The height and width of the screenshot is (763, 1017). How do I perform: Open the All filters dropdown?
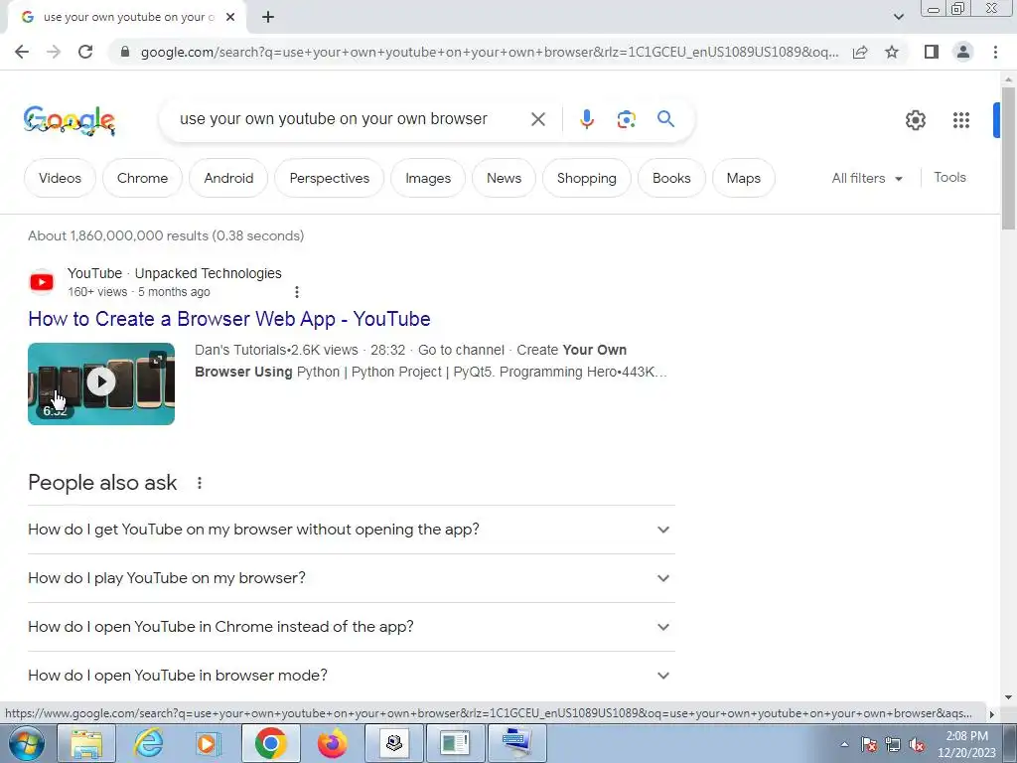point(867,178)
